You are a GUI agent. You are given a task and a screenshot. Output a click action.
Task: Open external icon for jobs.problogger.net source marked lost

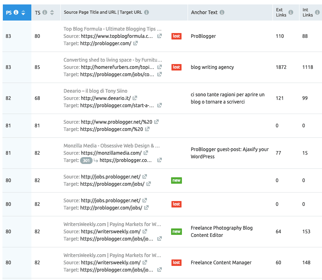click(144, 200)
